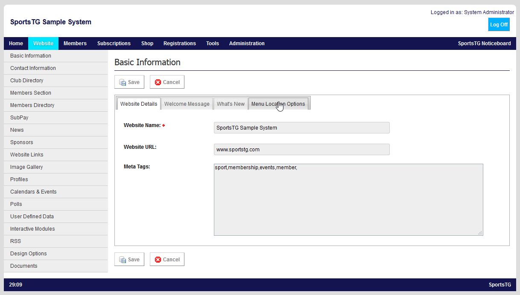Open Members Directory in the sidebar

pos(56,105)
